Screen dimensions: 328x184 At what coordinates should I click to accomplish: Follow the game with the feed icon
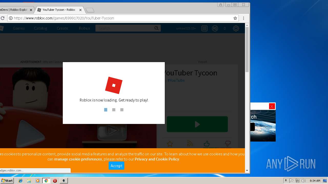point(190,144)
